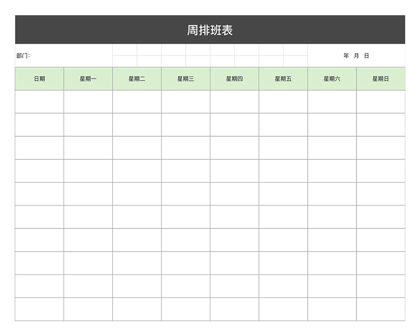The width and height of the screenshot is (420, 329).
Task: Select second-row blank cell under 星期五
Action: click(283, 125)
